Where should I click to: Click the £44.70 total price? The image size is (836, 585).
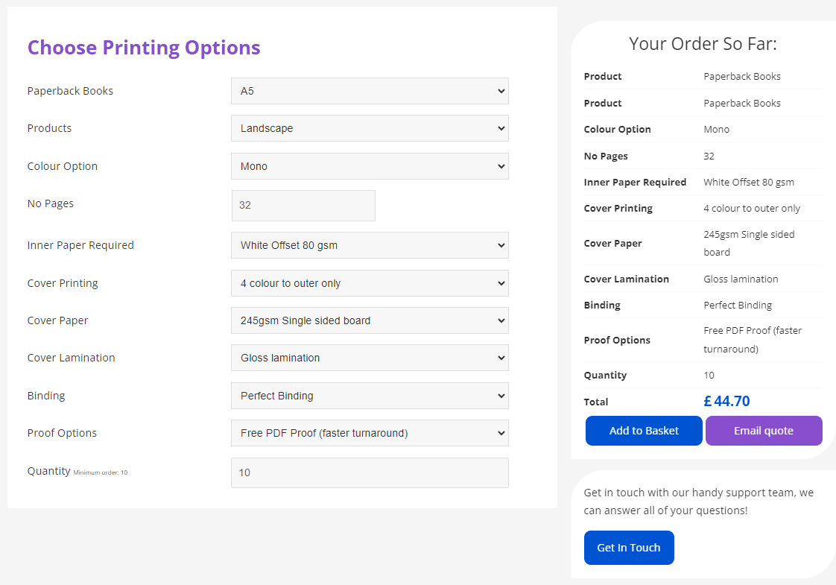pyautogui.click(x=726, y=402)
